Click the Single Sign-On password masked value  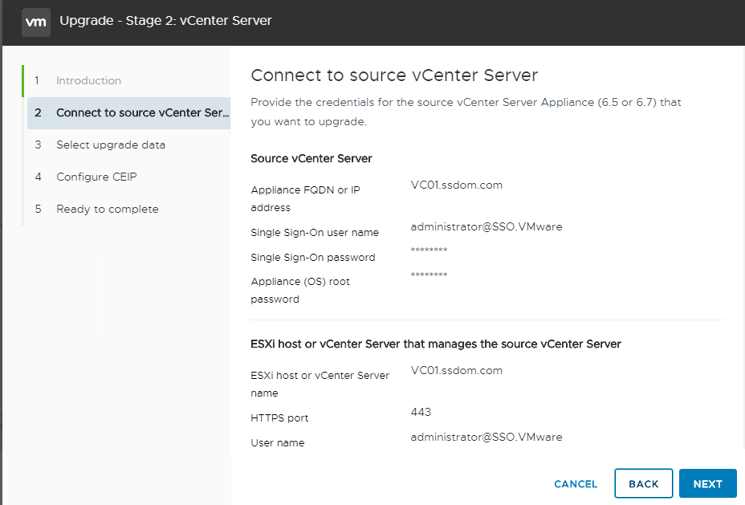[429, 250]
